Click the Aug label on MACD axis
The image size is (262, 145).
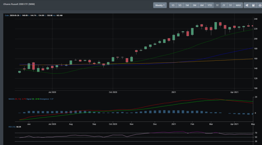coord(71,124)
